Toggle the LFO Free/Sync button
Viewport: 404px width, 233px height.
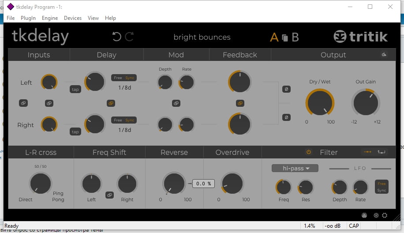(x=382, y=187)
